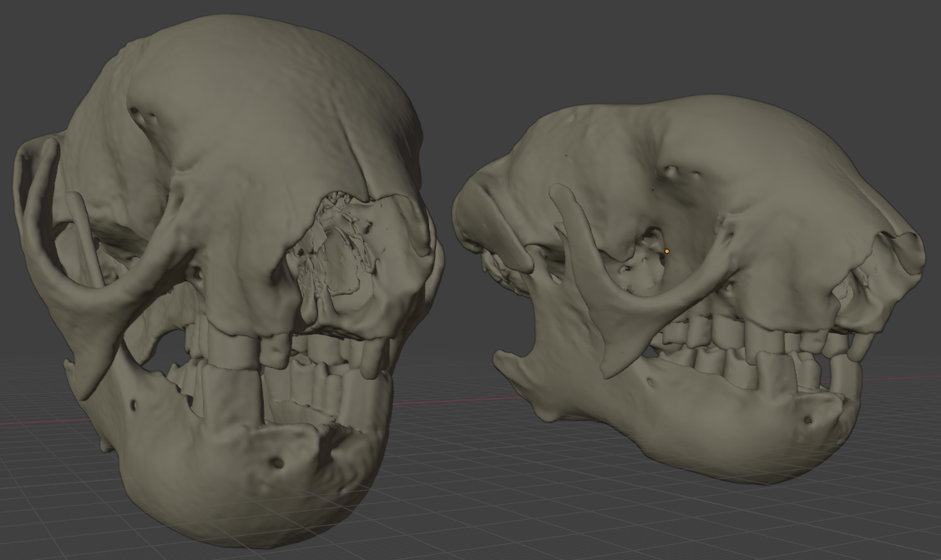Click the chin foramen hole on left skull
This screenshot has width=941, height=560.
tap(277, 462)
